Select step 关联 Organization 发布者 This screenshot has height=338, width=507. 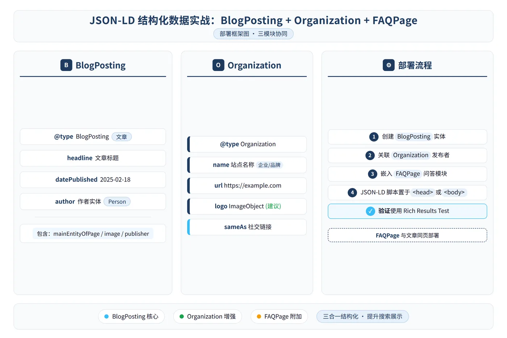(x=407, y=155)
